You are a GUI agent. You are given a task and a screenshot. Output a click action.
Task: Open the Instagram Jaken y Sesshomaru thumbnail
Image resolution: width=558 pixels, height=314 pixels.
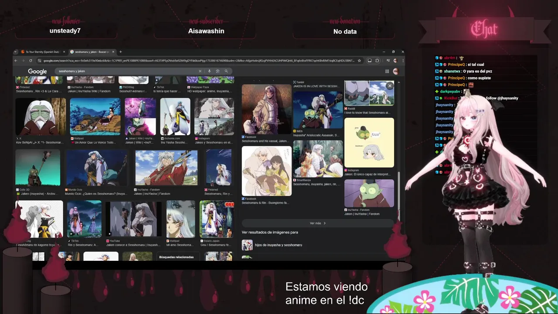214,116
